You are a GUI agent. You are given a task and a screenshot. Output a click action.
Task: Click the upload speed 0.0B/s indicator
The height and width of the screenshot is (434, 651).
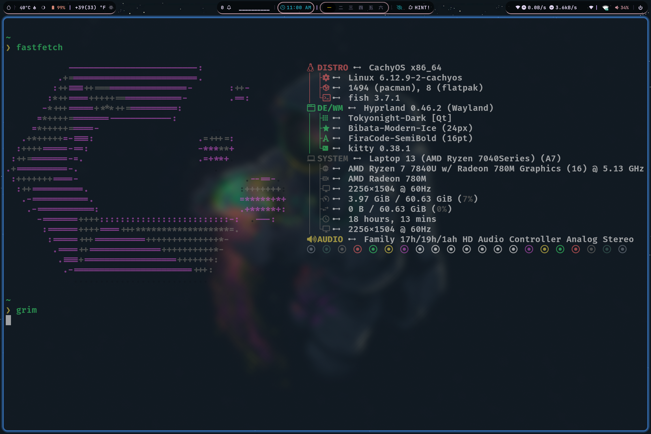[x=534, y=8]
